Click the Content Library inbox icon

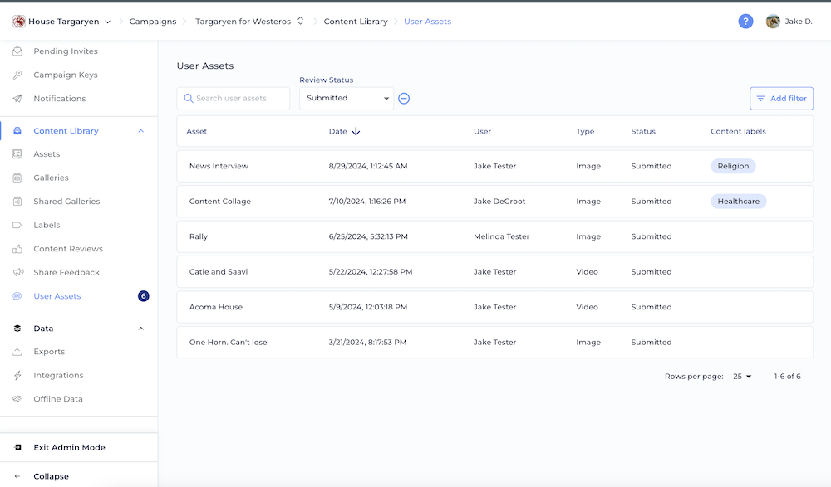17,131
